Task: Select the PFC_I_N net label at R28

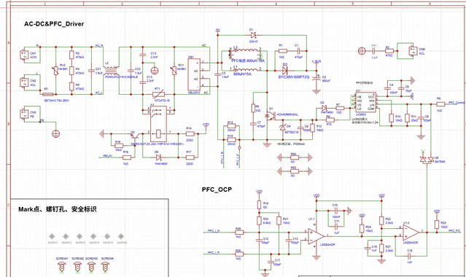Action: pos(214,230)
